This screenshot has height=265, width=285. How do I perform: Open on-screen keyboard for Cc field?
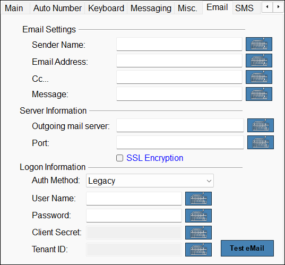(259, 77)
